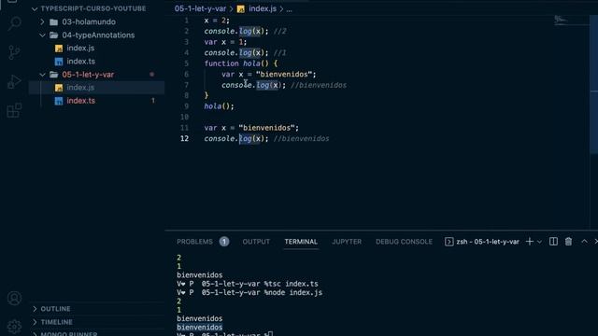This screenshot has width=598, height=336.
Task: Open the Accounts menu icon
Action: pos(15,299)
